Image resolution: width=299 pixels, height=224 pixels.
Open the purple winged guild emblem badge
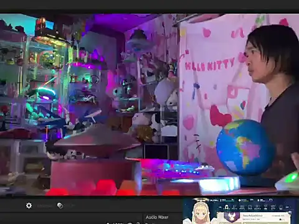click(x=232, y=217)
